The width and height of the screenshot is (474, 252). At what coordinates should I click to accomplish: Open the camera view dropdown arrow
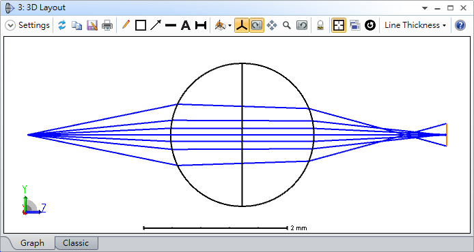pos(229,26)
